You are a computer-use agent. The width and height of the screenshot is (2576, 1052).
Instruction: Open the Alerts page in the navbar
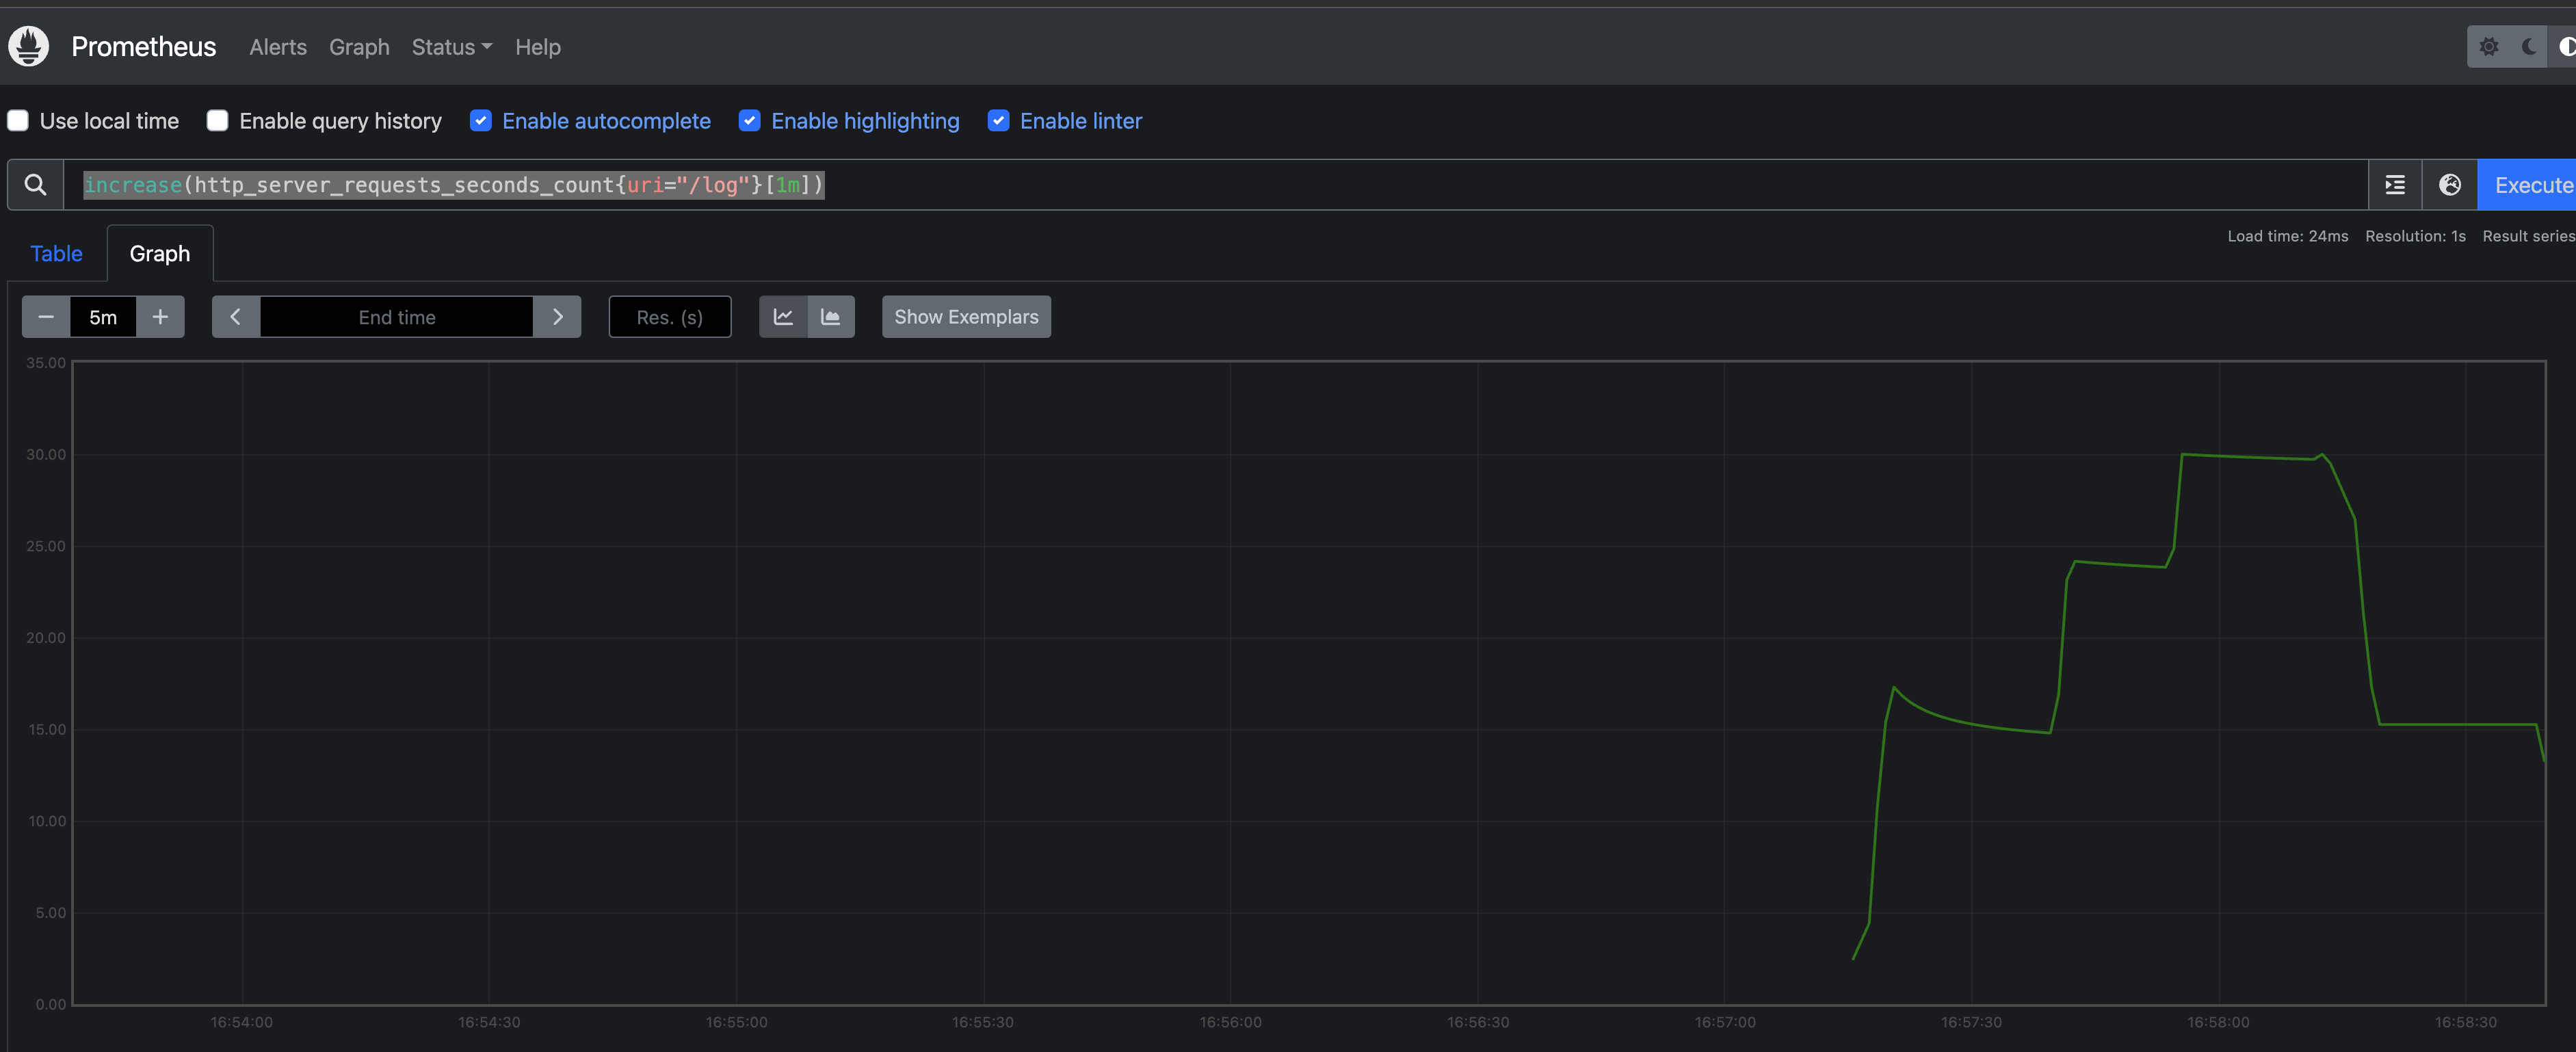(278, 47)
